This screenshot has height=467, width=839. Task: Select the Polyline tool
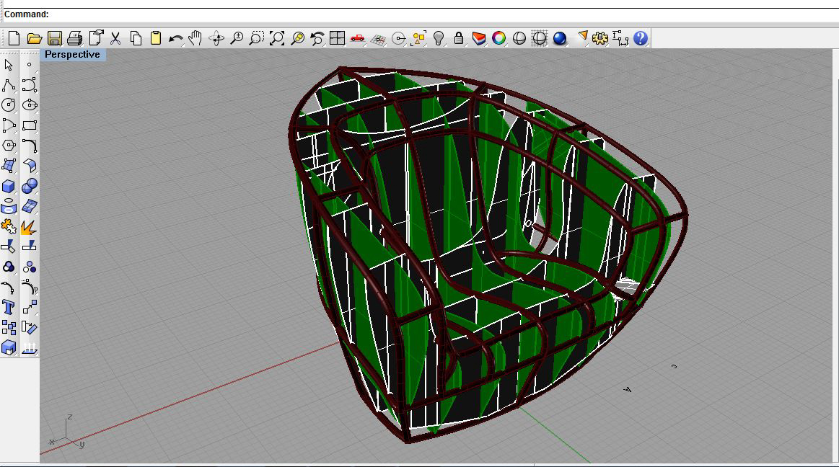(9, 86)
